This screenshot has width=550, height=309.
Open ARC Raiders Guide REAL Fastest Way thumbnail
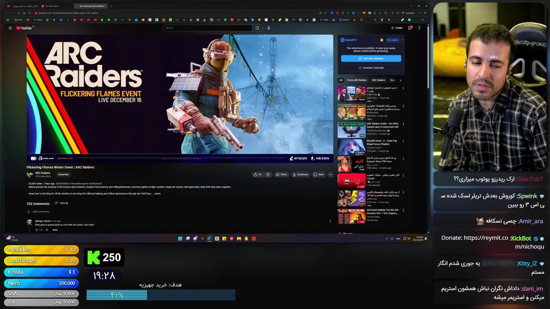pos(351,130)
